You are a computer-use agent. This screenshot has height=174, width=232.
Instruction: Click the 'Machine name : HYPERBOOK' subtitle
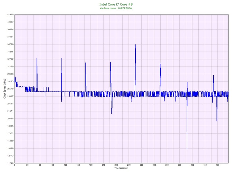click(x=116, y=8)
